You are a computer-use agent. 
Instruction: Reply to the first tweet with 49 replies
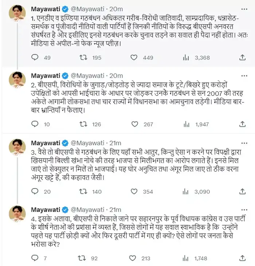[x=35, y=57]
